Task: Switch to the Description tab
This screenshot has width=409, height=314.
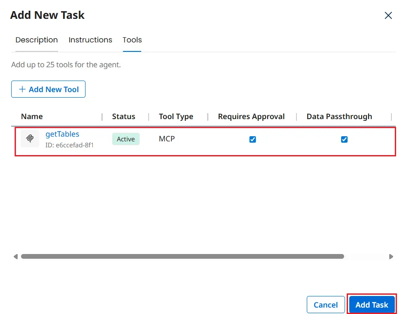Action: coord(37,40)
